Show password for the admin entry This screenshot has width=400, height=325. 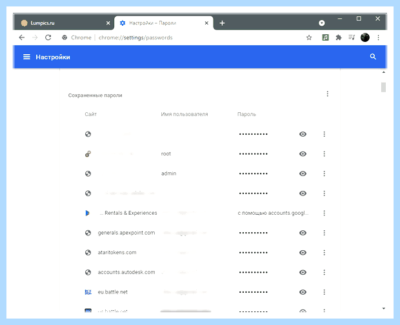(x=303, y=173)
